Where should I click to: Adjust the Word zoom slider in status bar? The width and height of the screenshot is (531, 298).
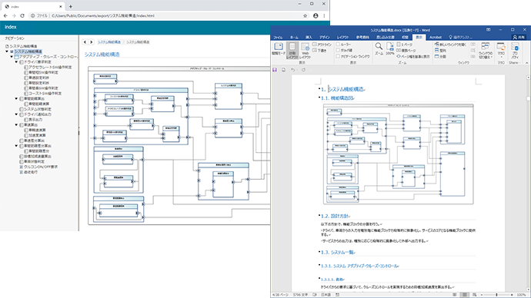pos(496,295)
